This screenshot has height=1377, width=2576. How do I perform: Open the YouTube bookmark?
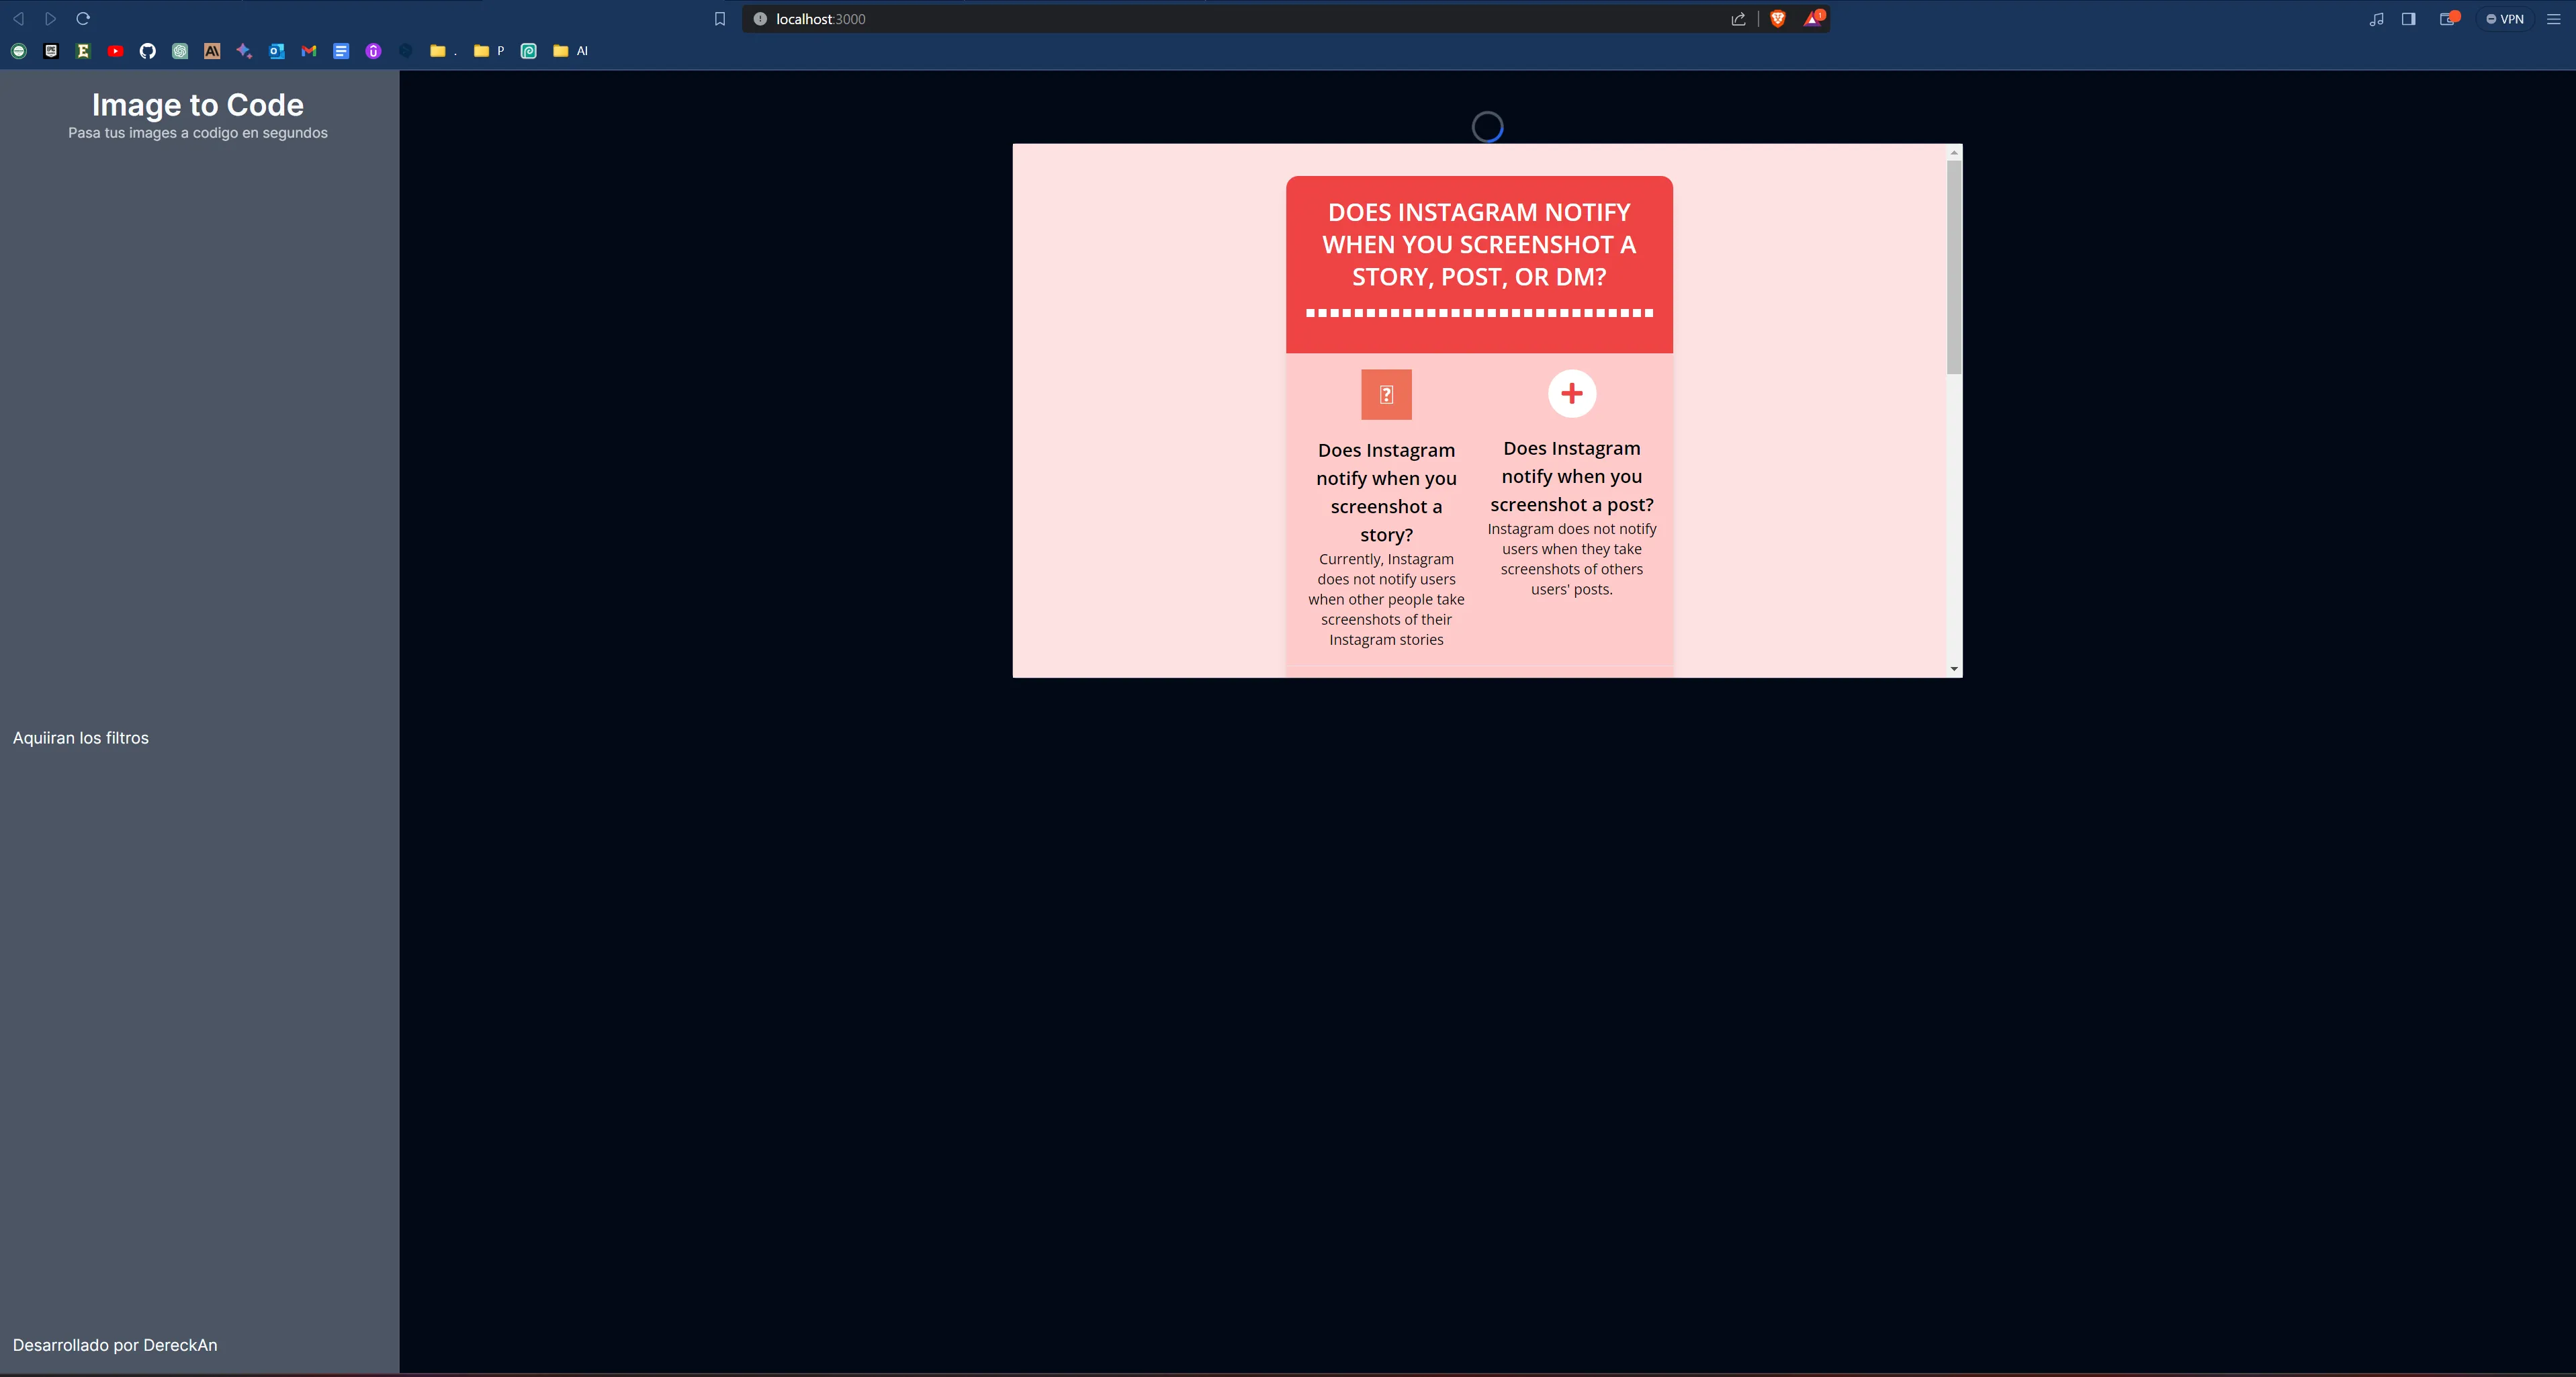pos(115,51)
